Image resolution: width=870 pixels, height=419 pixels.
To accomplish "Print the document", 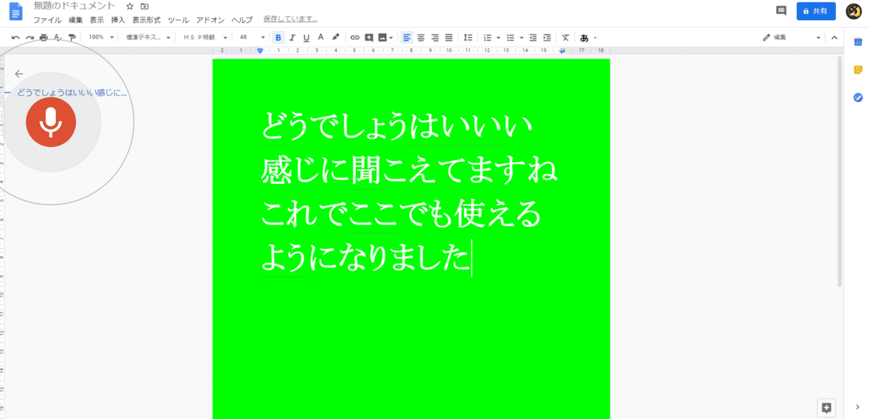I will click(43, 37).
